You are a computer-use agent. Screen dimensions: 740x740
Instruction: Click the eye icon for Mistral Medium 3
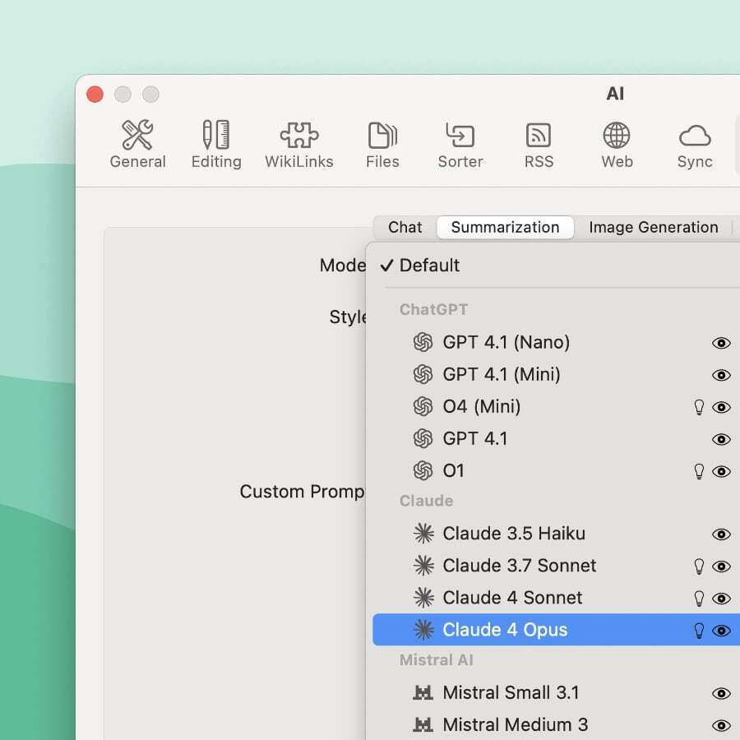(x=721, y=725)
